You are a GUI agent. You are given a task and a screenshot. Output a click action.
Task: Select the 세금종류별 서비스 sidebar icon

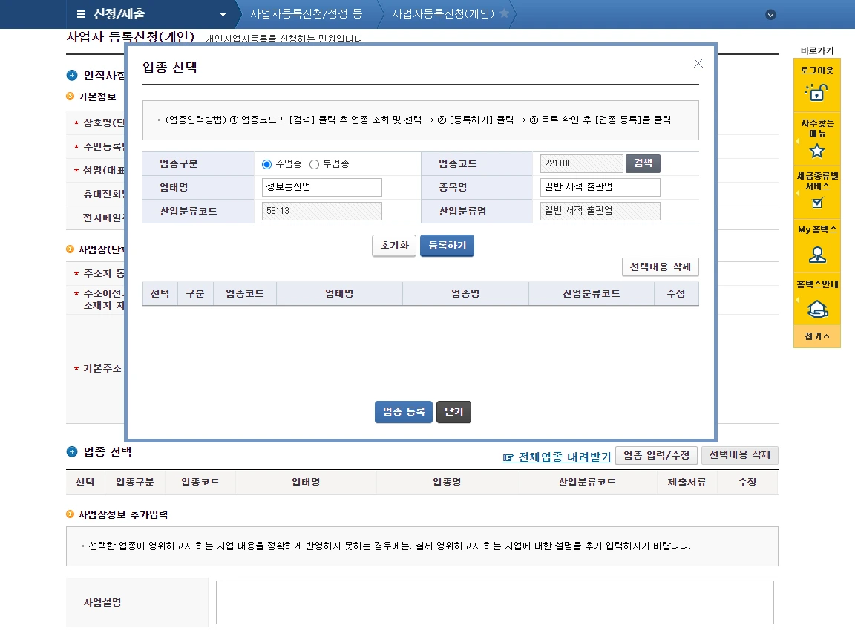(x=816, y=201)
